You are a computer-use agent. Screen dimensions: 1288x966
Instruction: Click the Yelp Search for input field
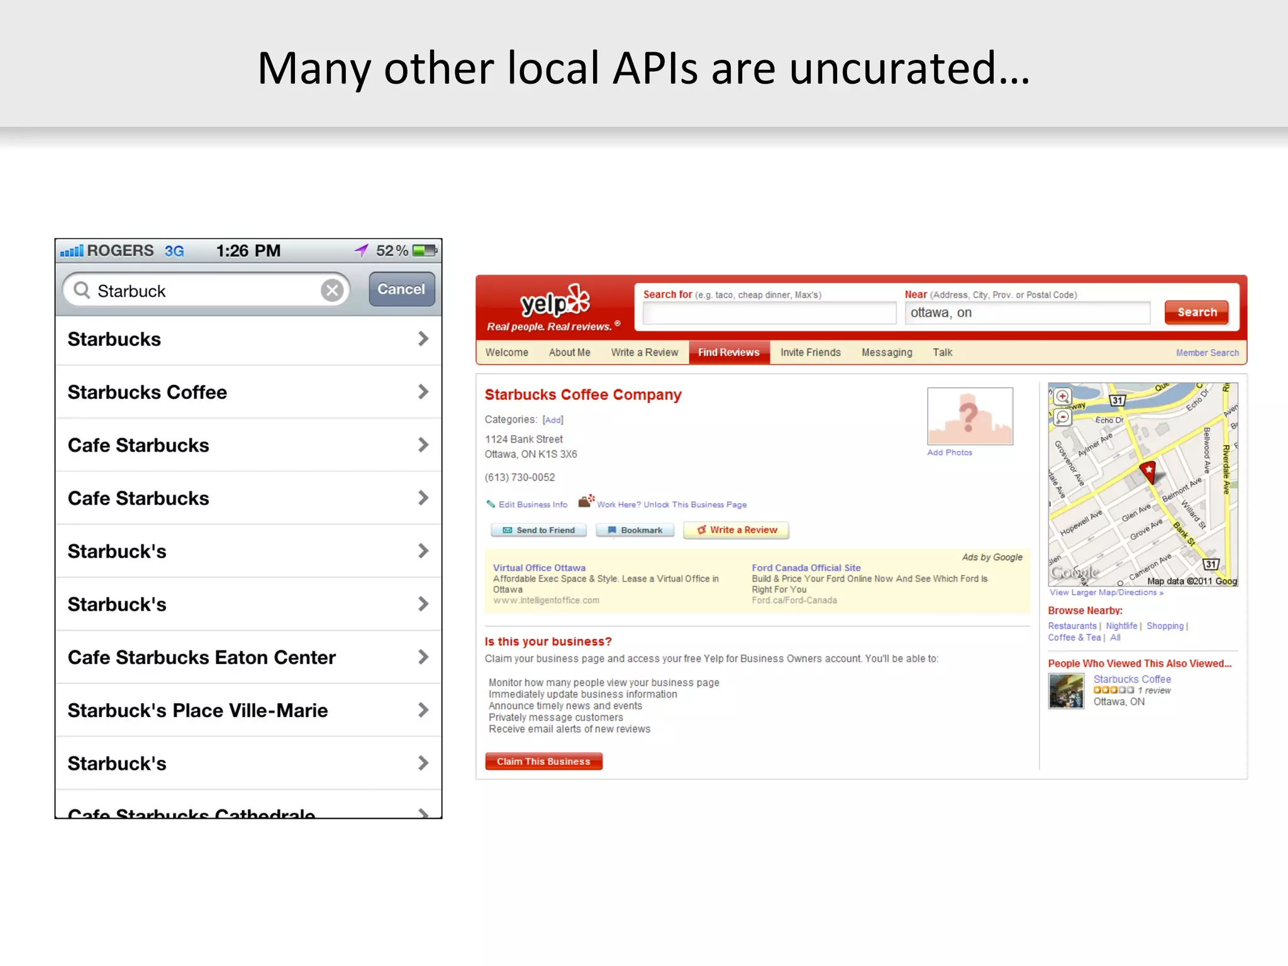(x=769, y=313)
